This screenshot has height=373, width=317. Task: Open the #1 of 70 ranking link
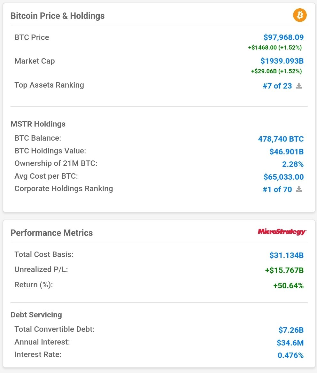click(277, 189)
